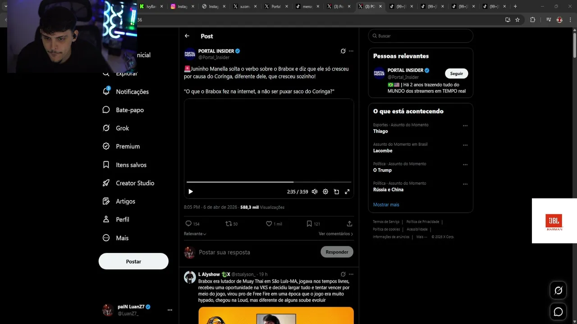This screenshot has height=324, width=577.
Task: Enter fullscreen on the video
Action: pyautogui.click(x=347, y=192)
